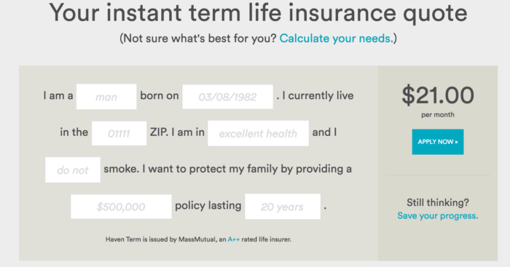This screenshot has height=267, width=510.
Task: Click the protect my family sentence text
Action: pyautogui.click(x=227, y=169)
